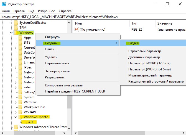Click the Current folder icon in tree
186x135 pixels.
(x=20, y=47)
